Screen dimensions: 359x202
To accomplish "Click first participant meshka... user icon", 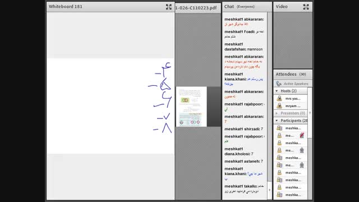I will (279, 128).
